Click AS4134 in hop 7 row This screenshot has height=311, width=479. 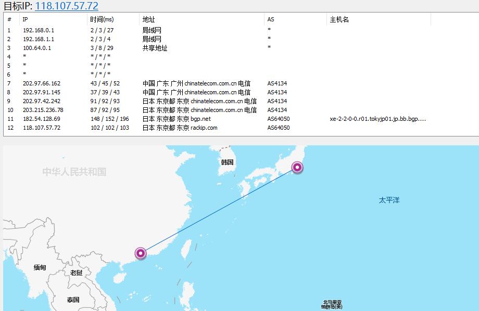click(x=277, y=83)
